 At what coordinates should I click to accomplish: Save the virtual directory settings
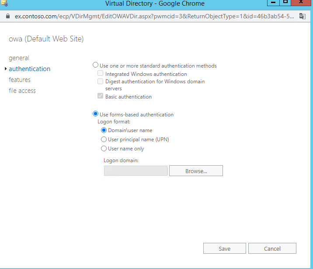coord(225,249)
